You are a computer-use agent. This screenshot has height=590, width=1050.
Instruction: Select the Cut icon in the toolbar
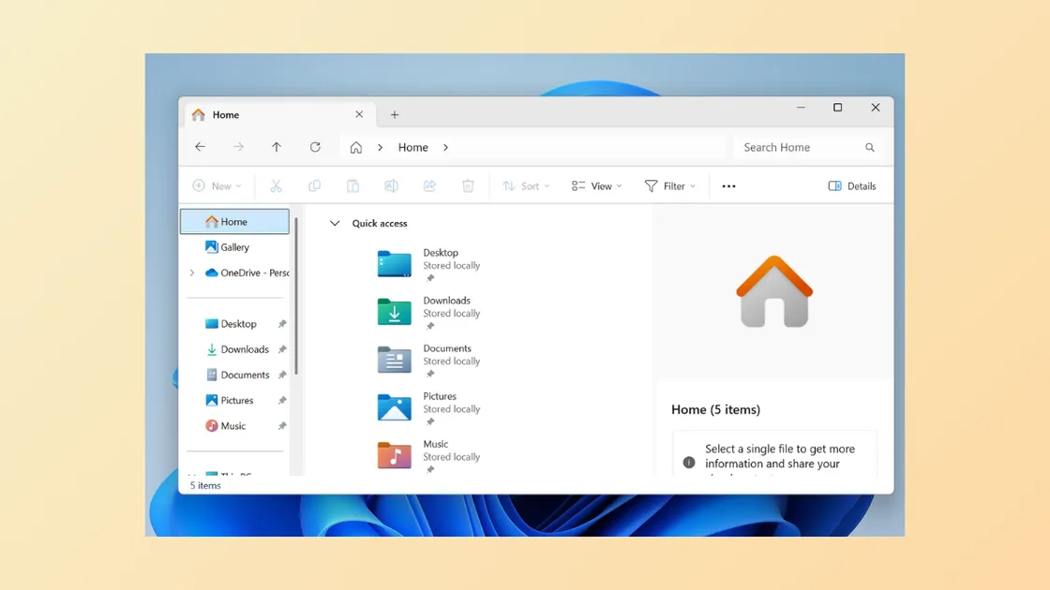(x=277, y=185)
